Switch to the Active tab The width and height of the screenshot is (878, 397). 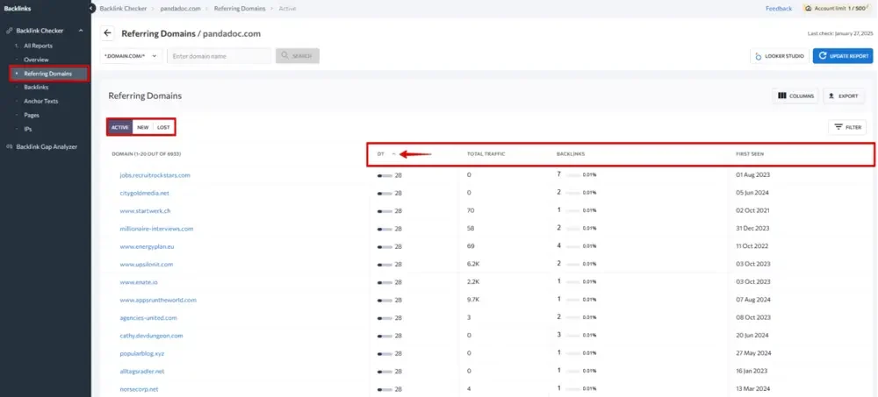tap(119, 127)
